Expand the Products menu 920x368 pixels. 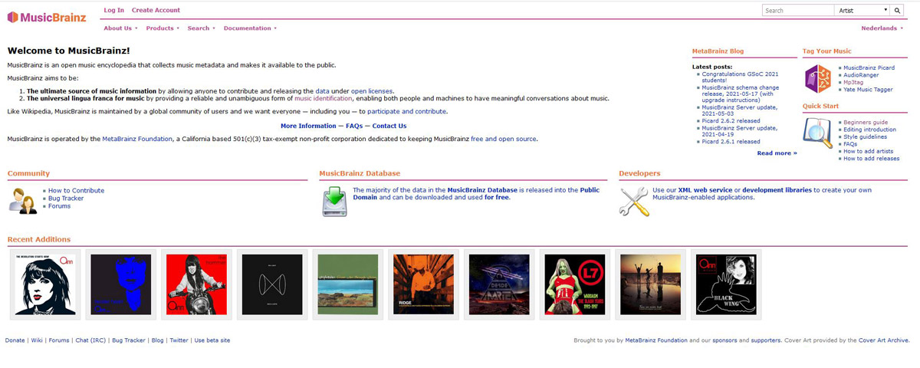click(163, 28)
